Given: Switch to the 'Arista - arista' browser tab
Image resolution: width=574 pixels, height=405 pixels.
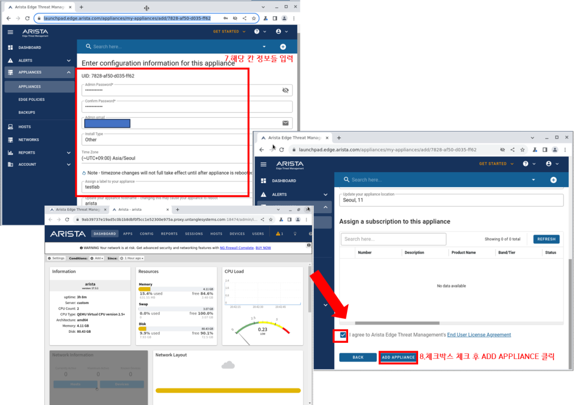Looking at the screenshot, I should tap(141, 210).
